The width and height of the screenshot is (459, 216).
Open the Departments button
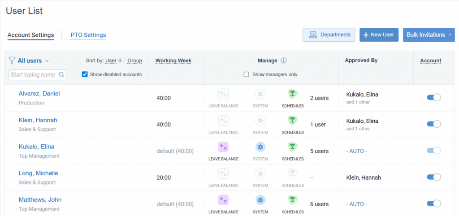click(x=329, y=35)
